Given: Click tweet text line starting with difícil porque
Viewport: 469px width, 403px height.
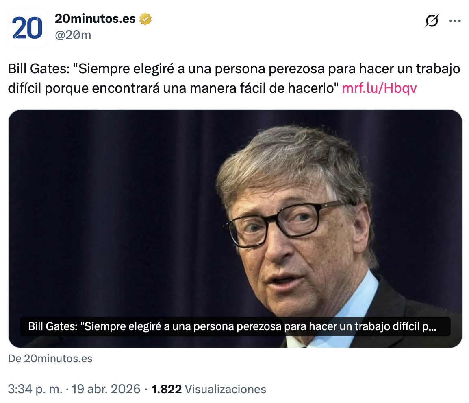Looking at the screenshot, I should coord(173,88).
